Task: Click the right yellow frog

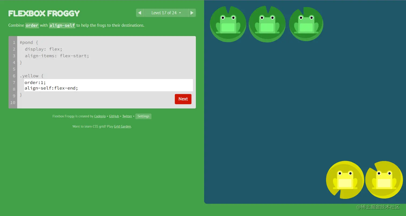Action: click(x=384, y=180)
